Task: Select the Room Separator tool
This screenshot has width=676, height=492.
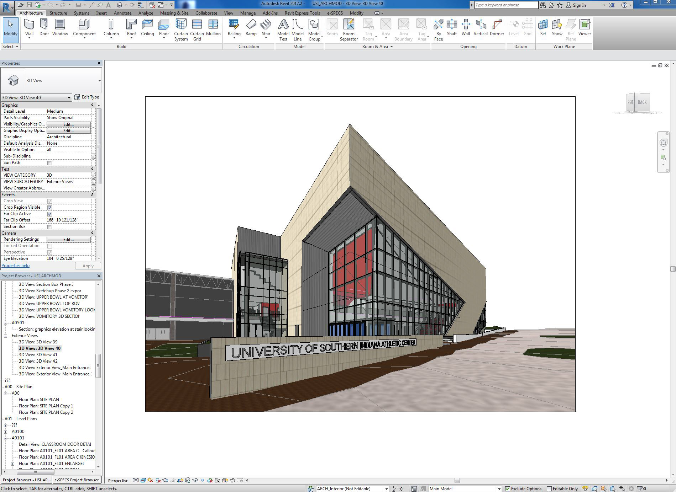Action: pyautogui.click(x=349, y=30)
